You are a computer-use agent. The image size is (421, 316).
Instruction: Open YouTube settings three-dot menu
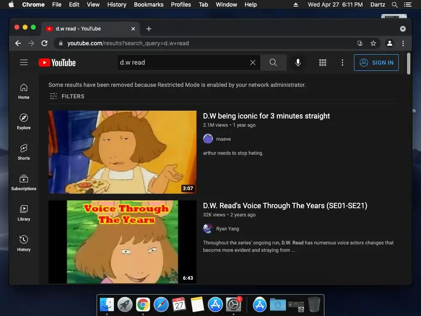[342, 63]
